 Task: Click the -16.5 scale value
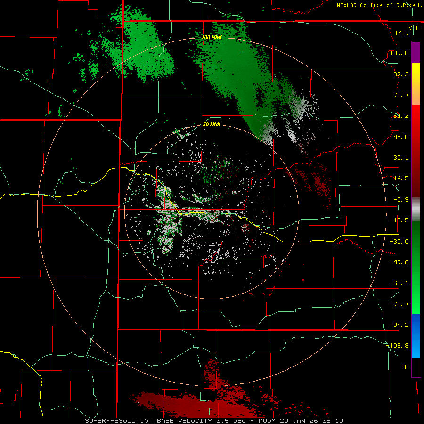399,220
